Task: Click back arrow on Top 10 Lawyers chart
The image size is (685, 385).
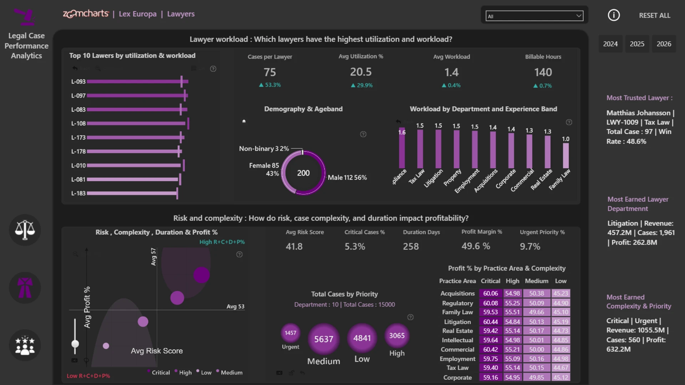Action: [75, 68]
